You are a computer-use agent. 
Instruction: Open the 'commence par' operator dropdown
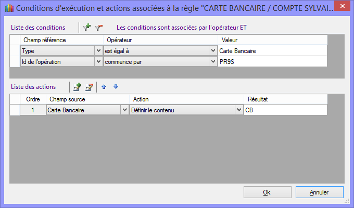click(x=213, y=62)
